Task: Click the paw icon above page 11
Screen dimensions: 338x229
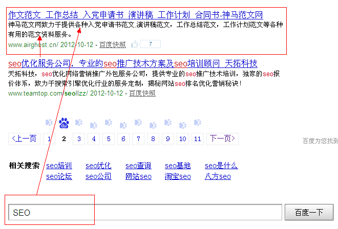Action: point(197,123)
